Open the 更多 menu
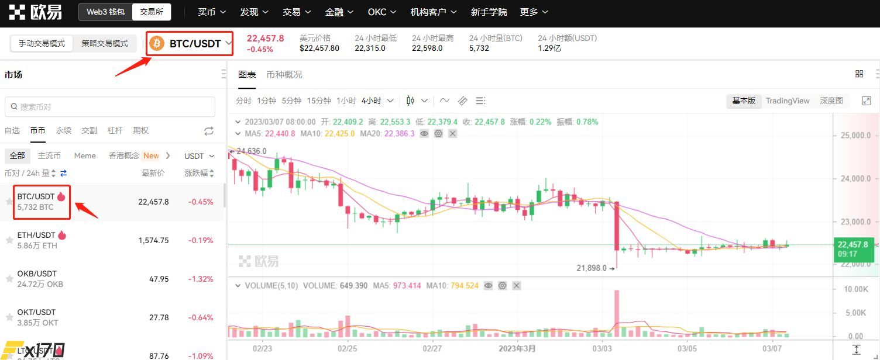880x360 pixels. point(534,12)
